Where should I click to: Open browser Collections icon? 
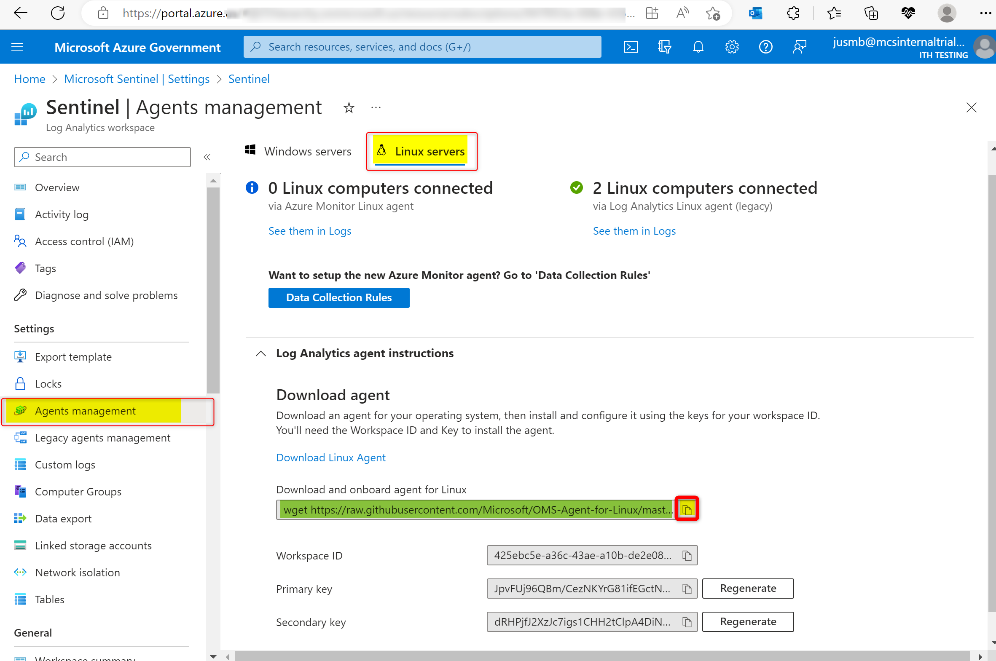coord(871,13)
